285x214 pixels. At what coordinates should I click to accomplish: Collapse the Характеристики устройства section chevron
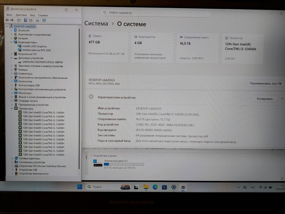click(282, 99)
